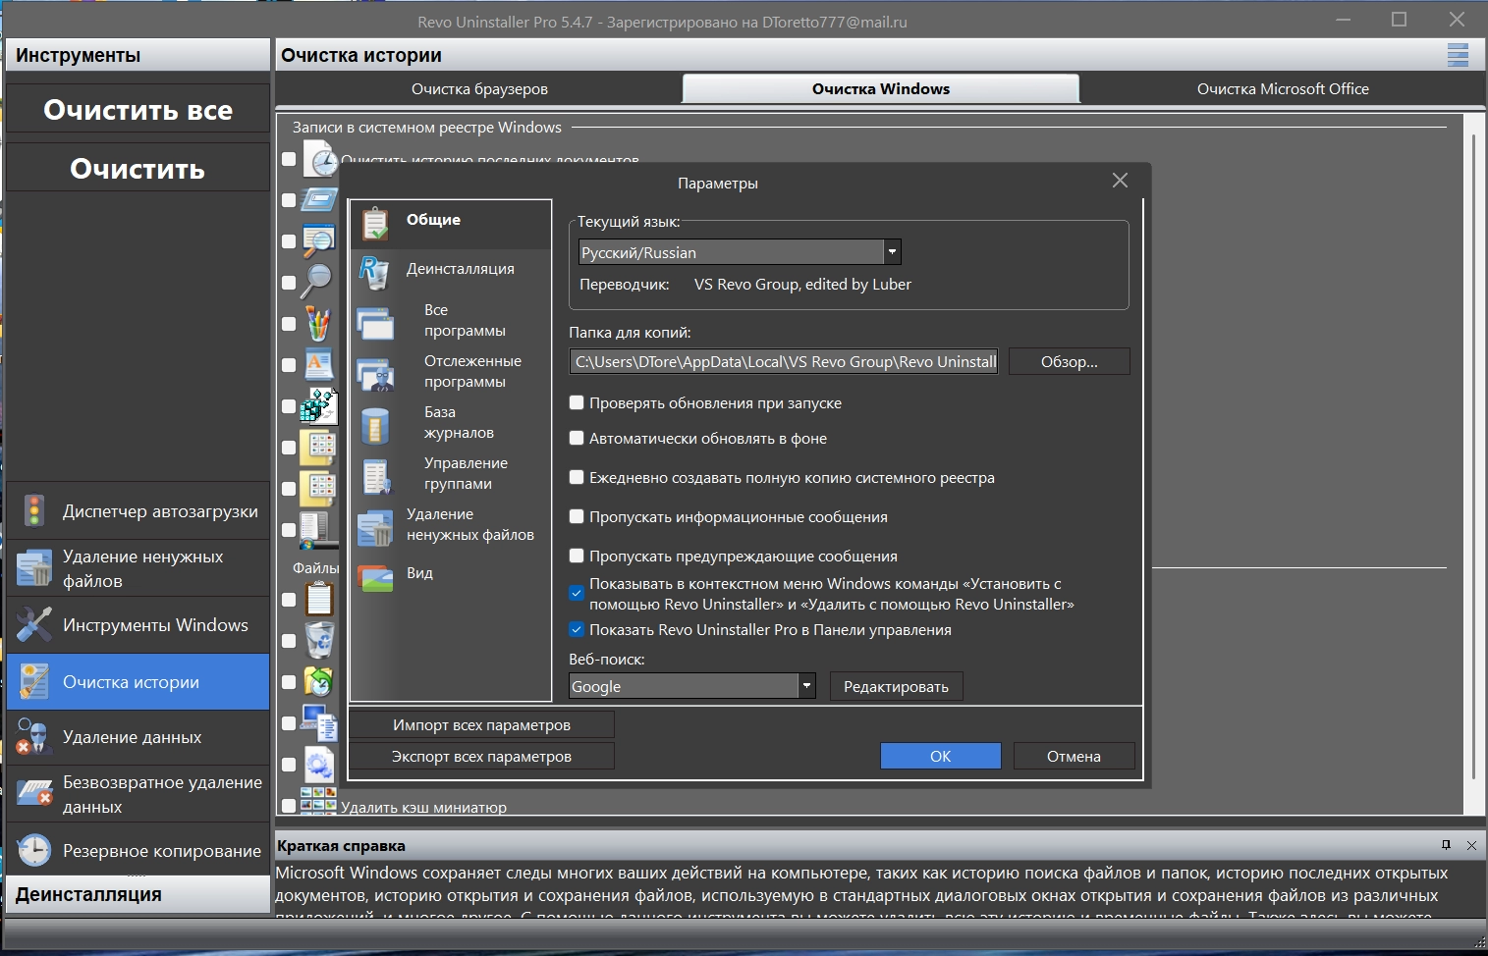The image size is (1488, 956).
Task: Click the Очистить все button
Action: pos(138,110)
